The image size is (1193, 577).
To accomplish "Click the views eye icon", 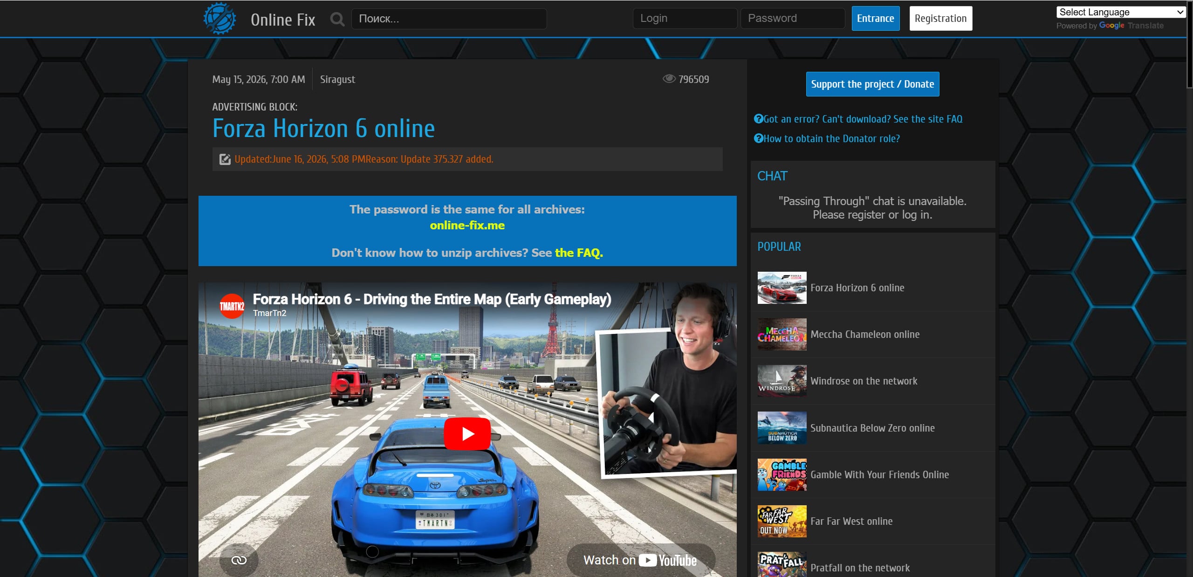I will point(669,79).
